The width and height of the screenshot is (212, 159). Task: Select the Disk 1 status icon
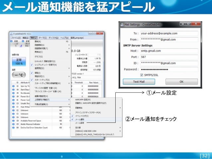23,41
